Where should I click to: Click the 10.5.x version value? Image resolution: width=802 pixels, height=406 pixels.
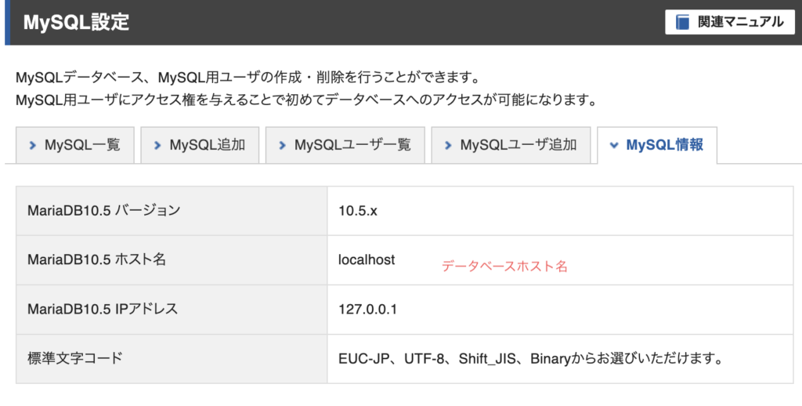coord(358,211)
